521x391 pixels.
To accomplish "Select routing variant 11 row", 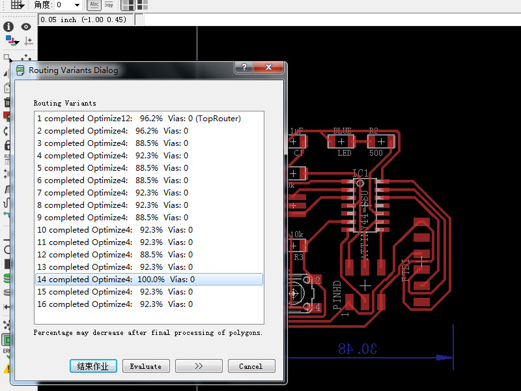I will pyautogui.click(x=149, y=242).
